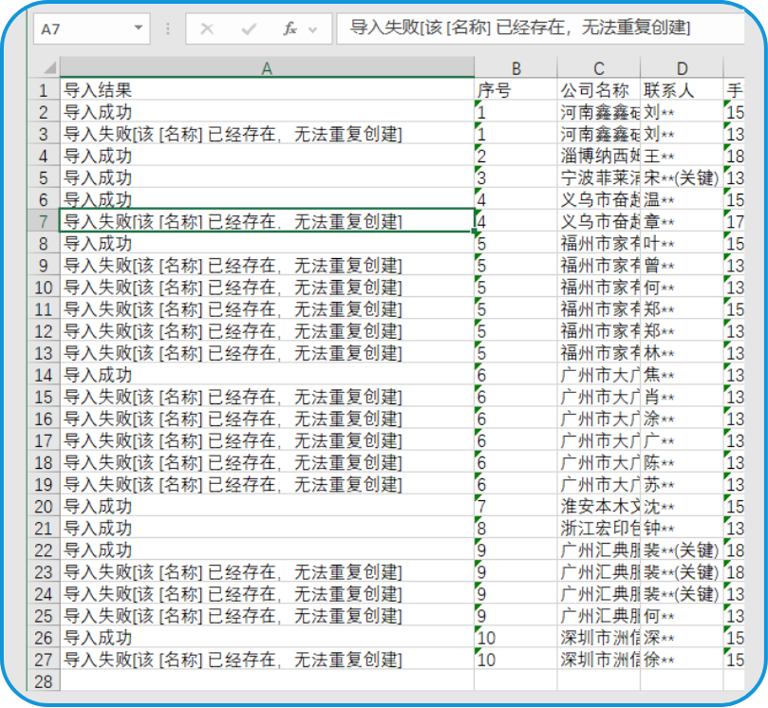Select row 28 header

click(x=44, y=681)
